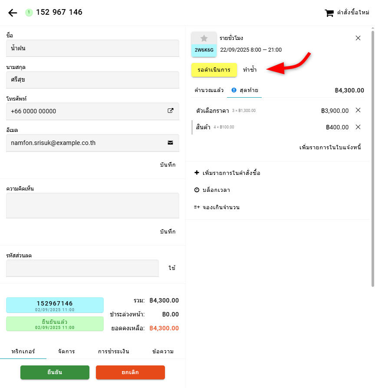
Task: Remove the hourly booking with X icon
Action: point(358,38)
